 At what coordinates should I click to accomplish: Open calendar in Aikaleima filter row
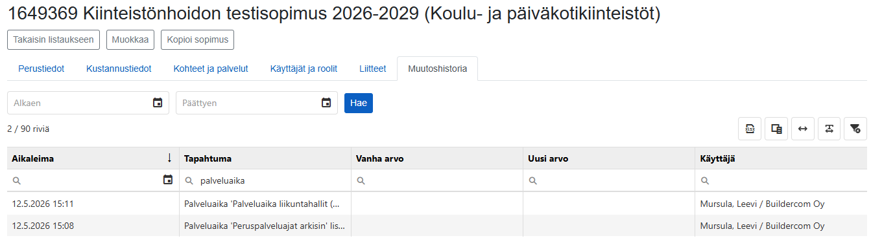pyautogui.click(x=168, y=180)
